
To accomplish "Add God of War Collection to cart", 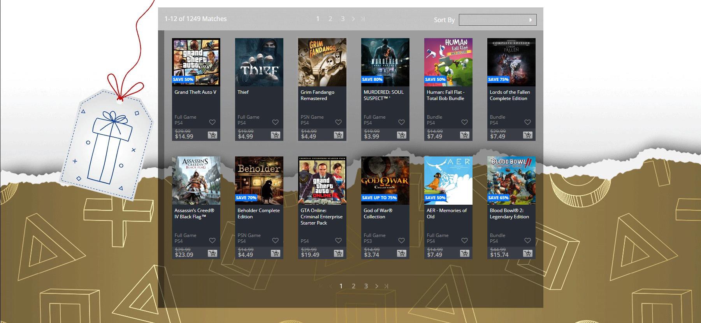I will point(402,253).
